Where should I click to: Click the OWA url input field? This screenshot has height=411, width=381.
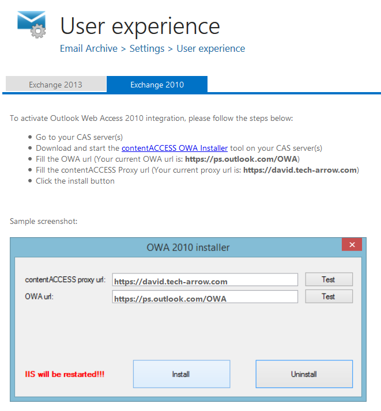tap(205, 296)
